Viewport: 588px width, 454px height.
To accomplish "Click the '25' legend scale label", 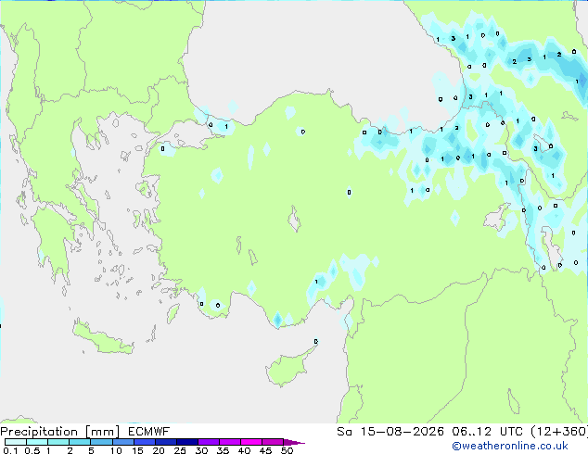I will point(180,450).
